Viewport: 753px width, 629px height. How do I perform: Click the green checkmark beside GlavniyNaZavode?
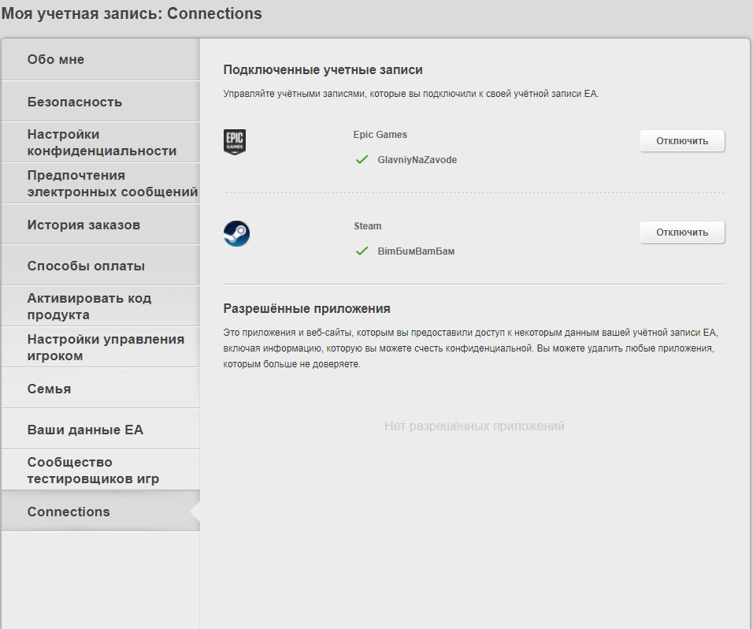click(x=362, y=159)
